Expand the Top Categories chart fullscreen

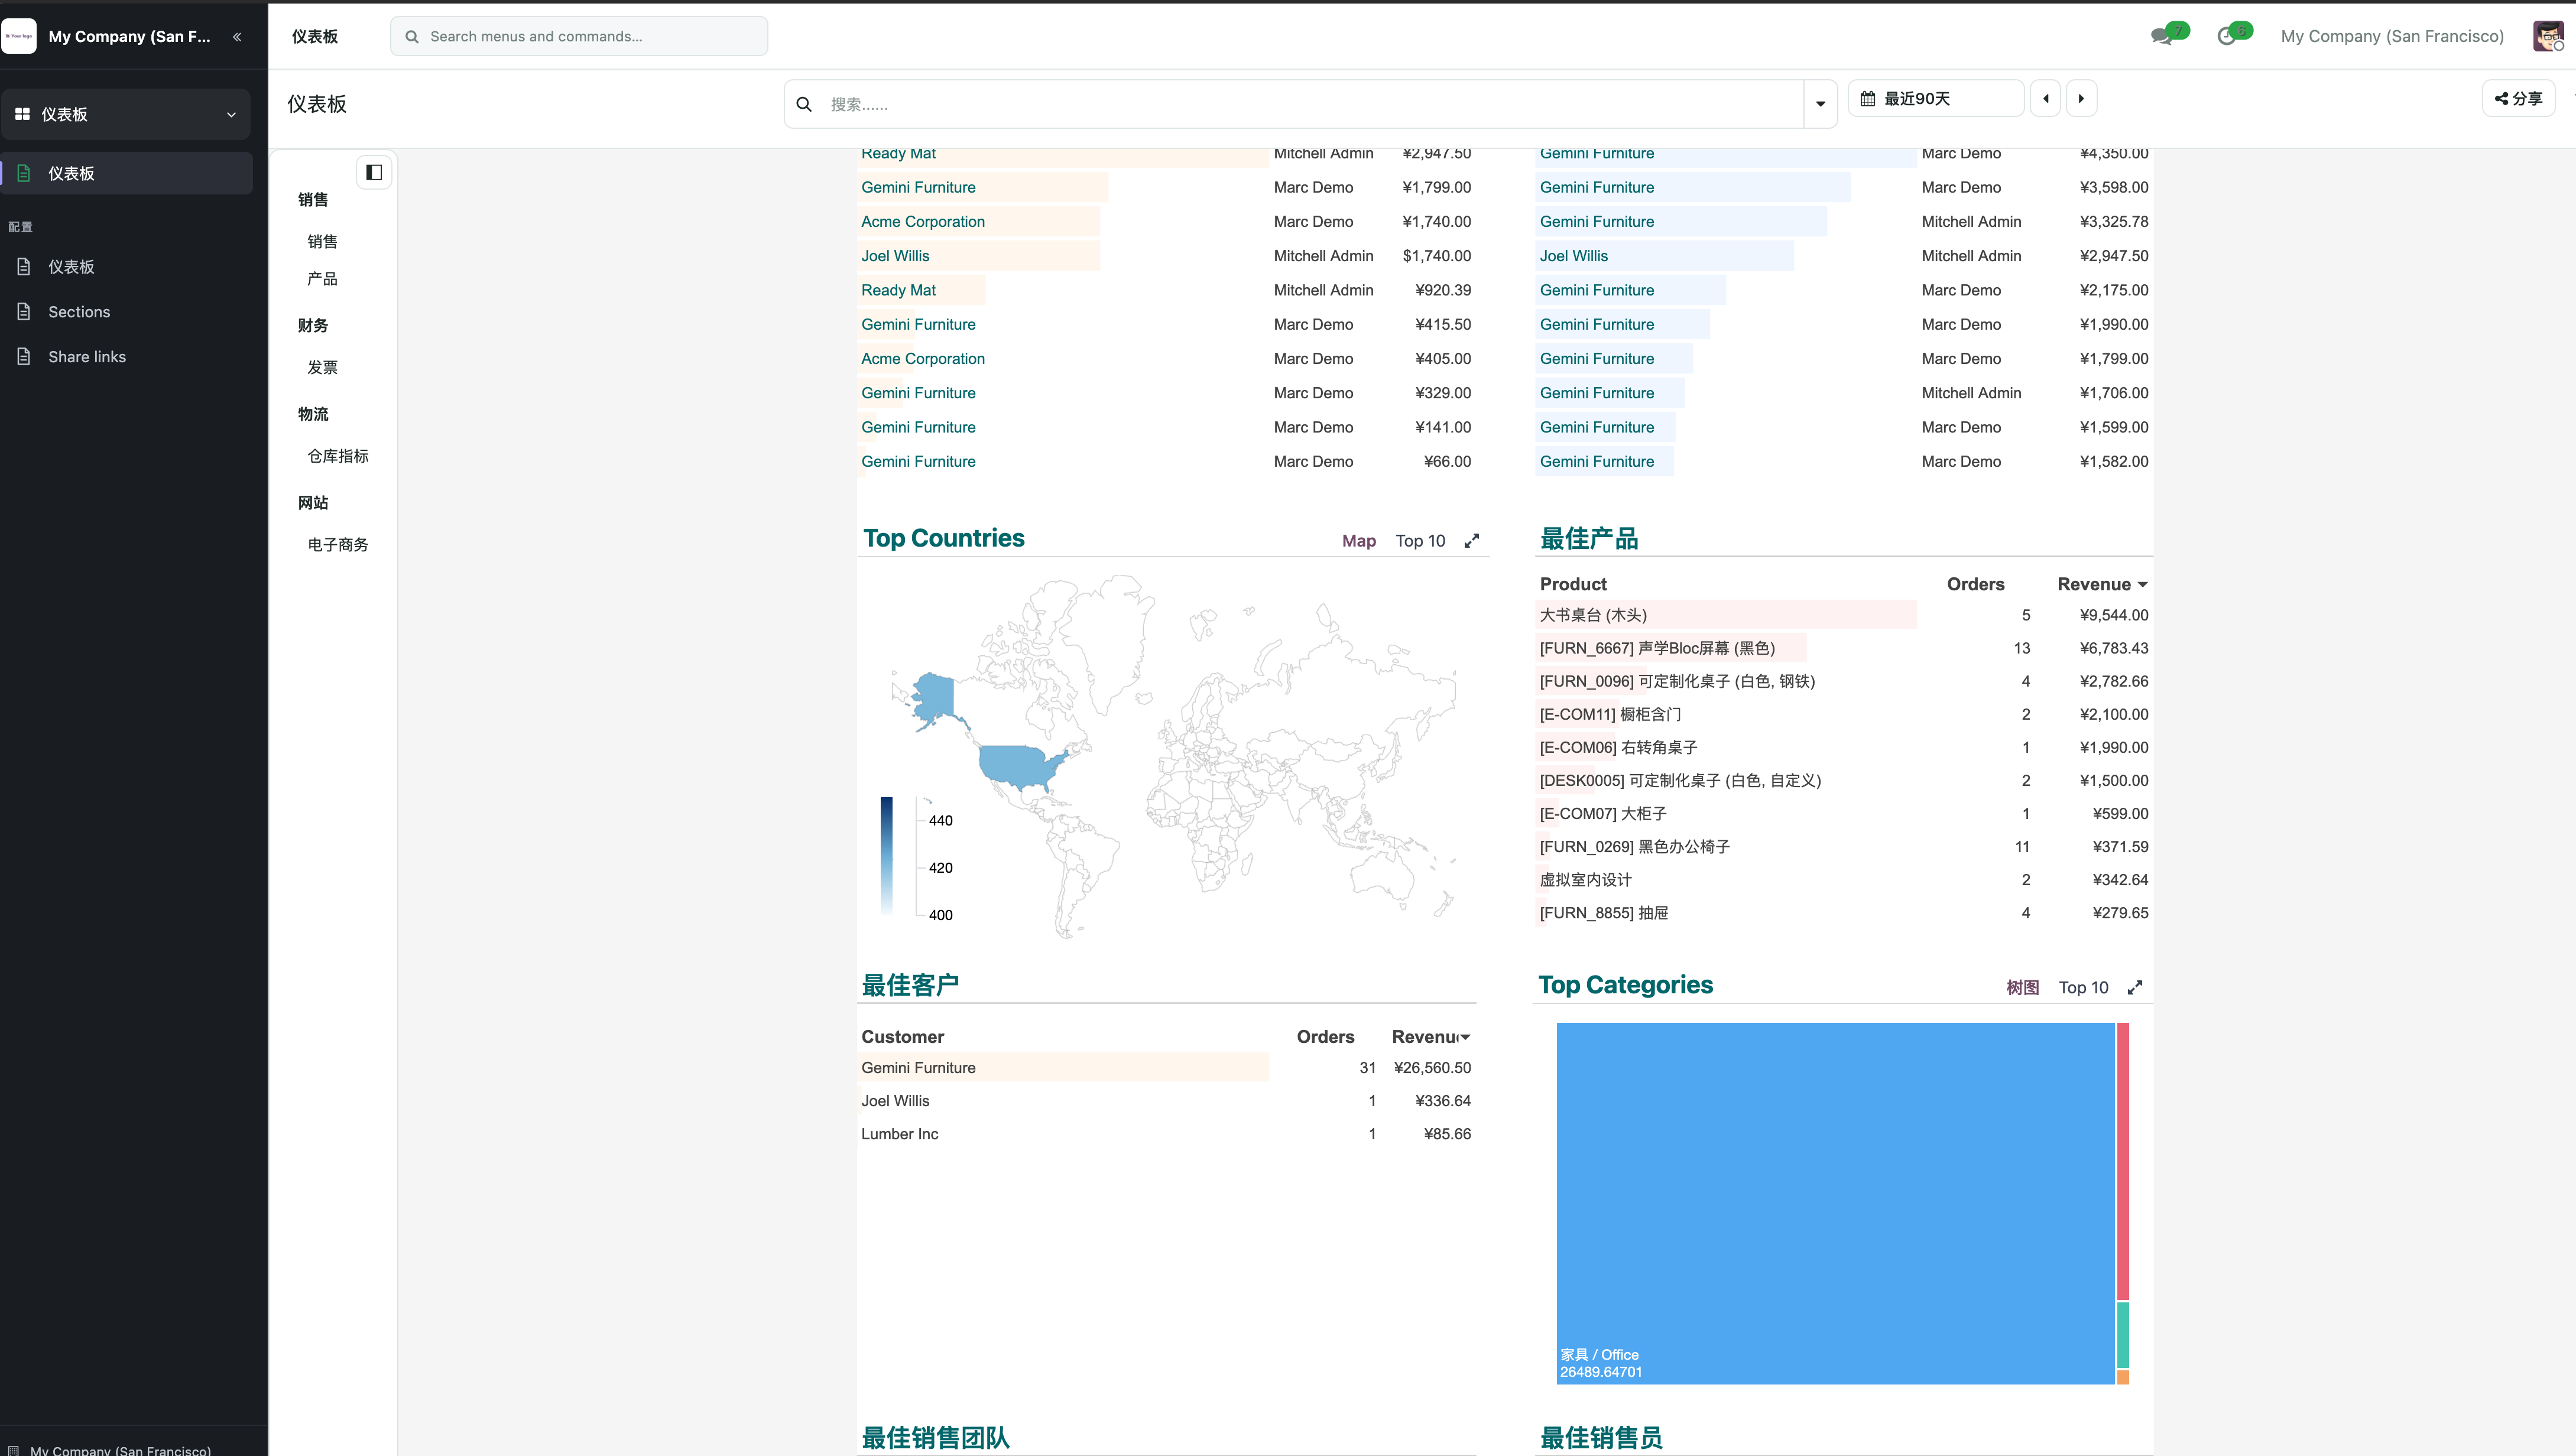[x=2135, y=987]
